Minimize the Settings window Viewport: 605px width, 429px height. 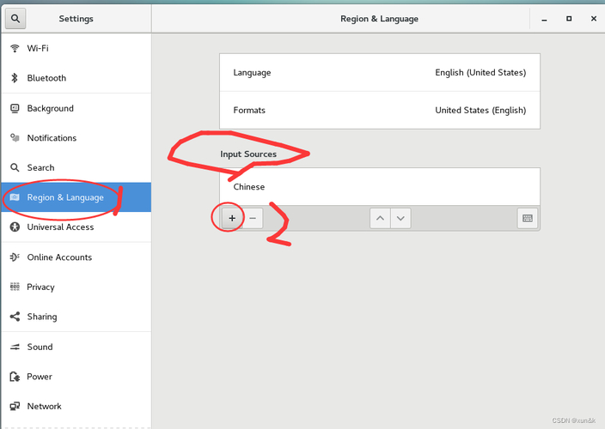click(544, 19)
